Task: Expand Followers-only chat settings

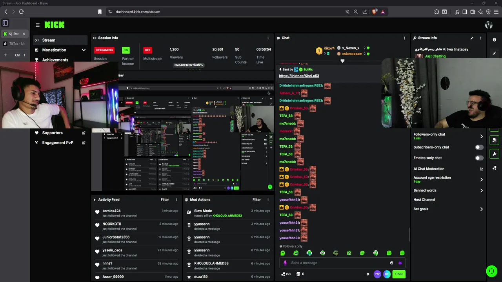Action: [482, 136]
